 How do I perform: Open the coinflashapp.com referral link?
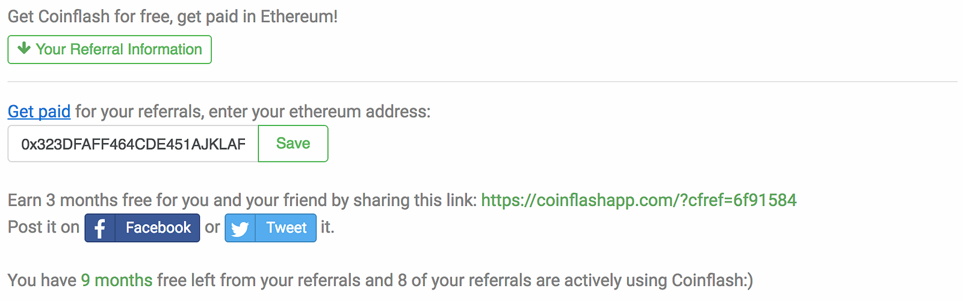[x=639, y=200]
